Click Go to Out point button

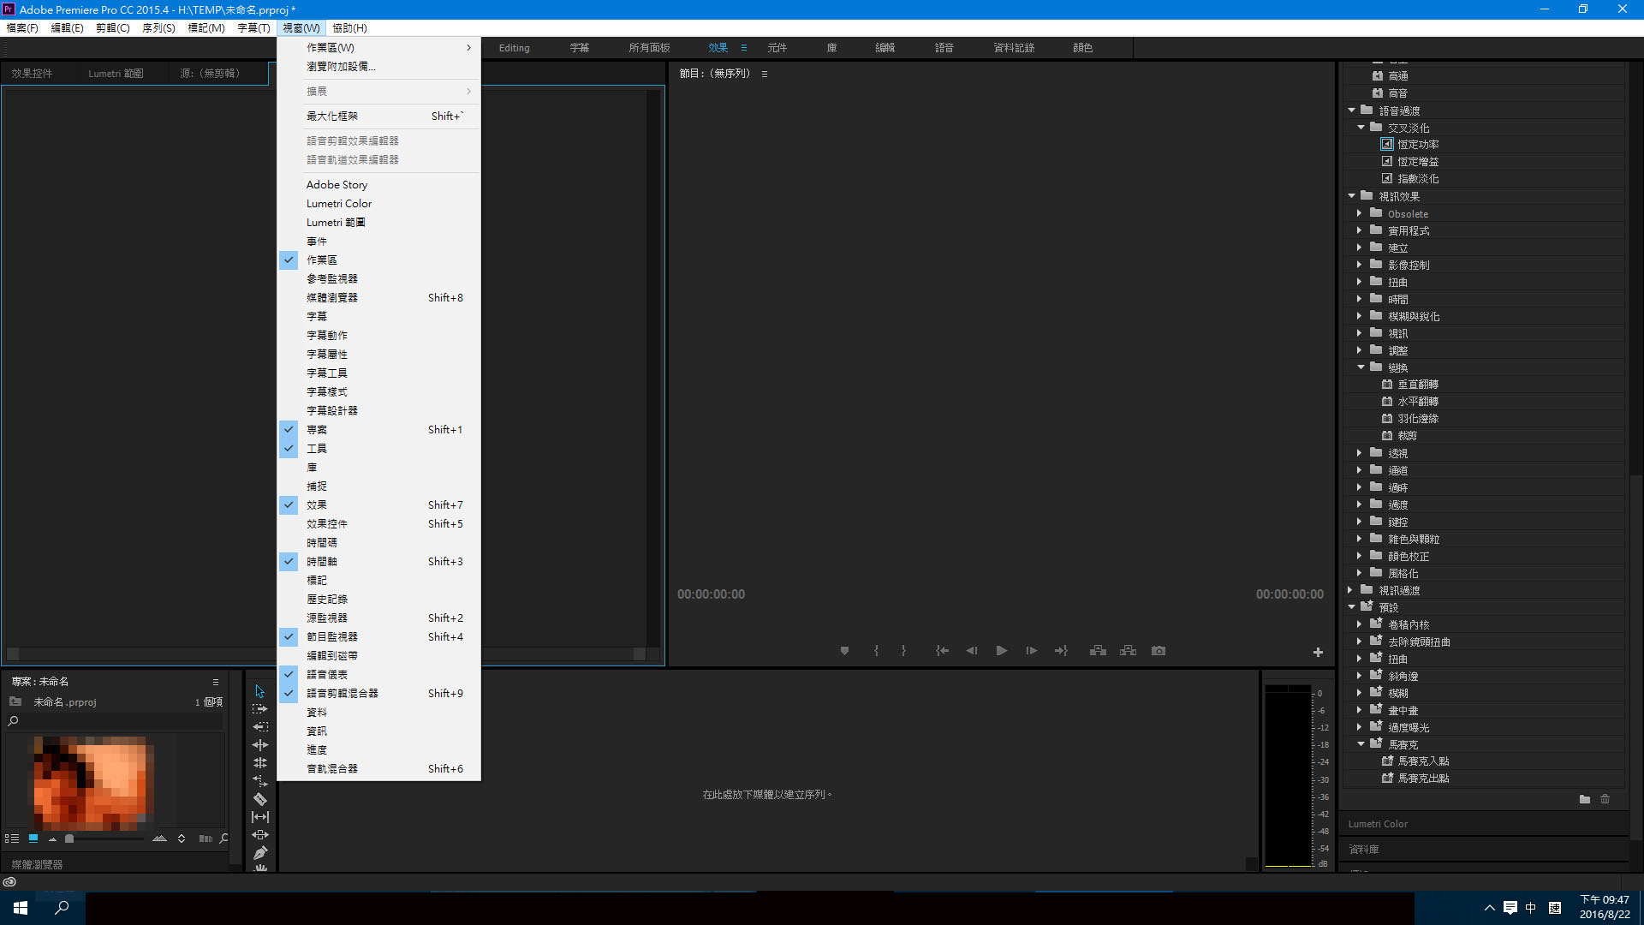[x=1061, y=651]
